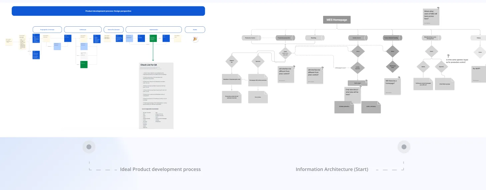The width and height of the screenshot is (486, 190).
Task: Click question mark above 'Which other users' note
Action: (438, 9)
